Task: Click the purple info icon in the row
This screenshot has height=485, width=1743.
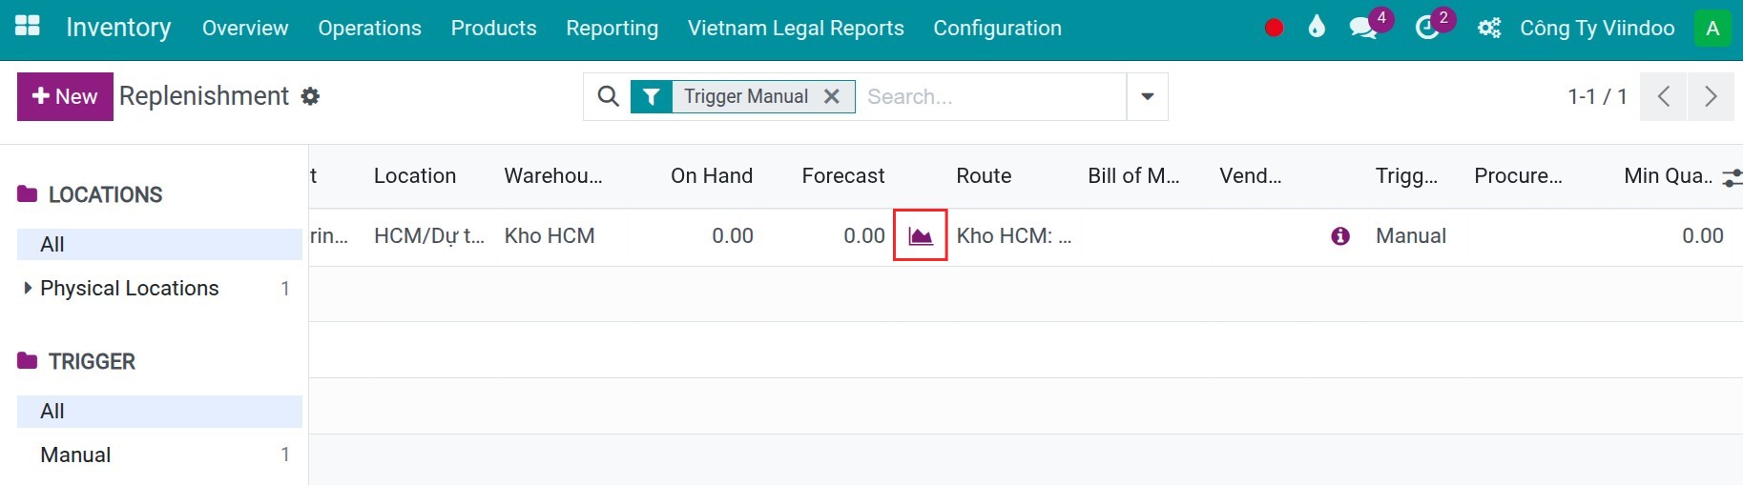Action: 1339,235
